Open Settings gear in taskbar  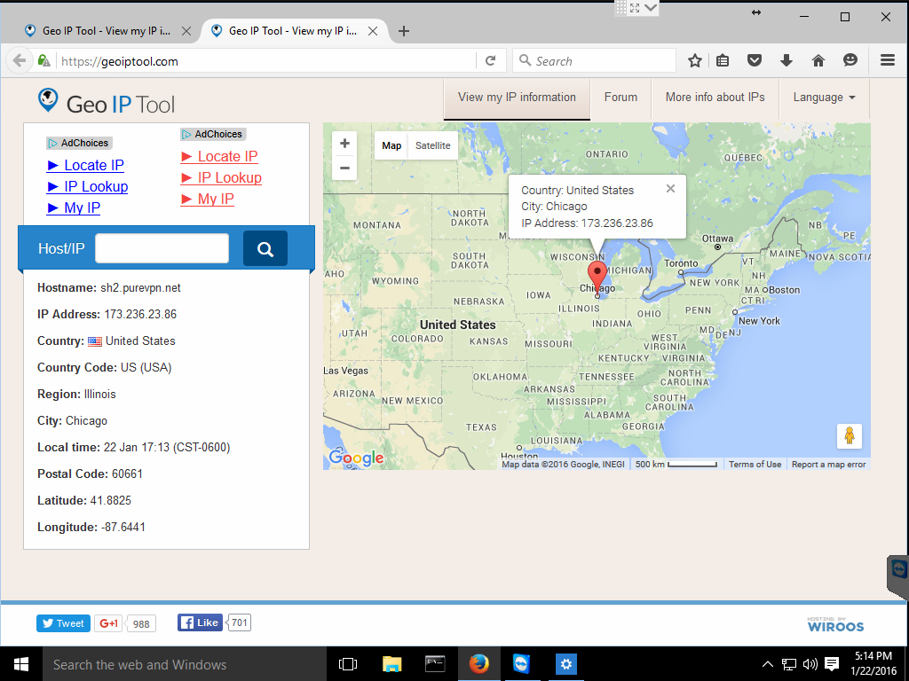pyautogui.click(x=565, y=664)
